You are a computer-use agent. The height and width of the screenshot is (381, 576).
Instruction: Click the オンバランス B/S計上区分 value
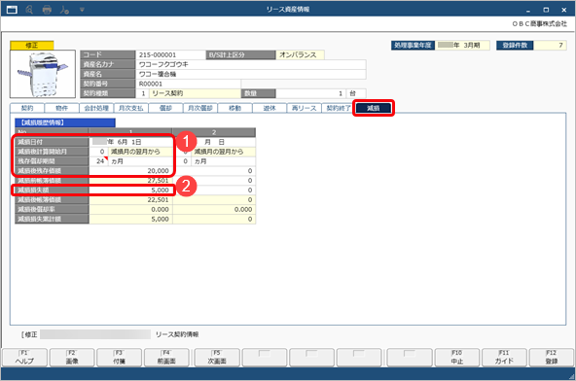[300, 54]
